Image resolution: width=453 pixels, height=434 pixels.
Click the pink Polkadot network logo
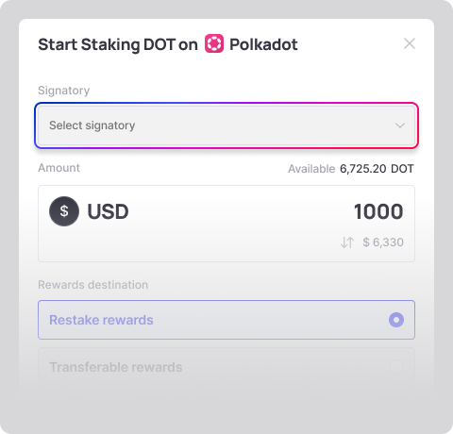click(x=214, y=43)
